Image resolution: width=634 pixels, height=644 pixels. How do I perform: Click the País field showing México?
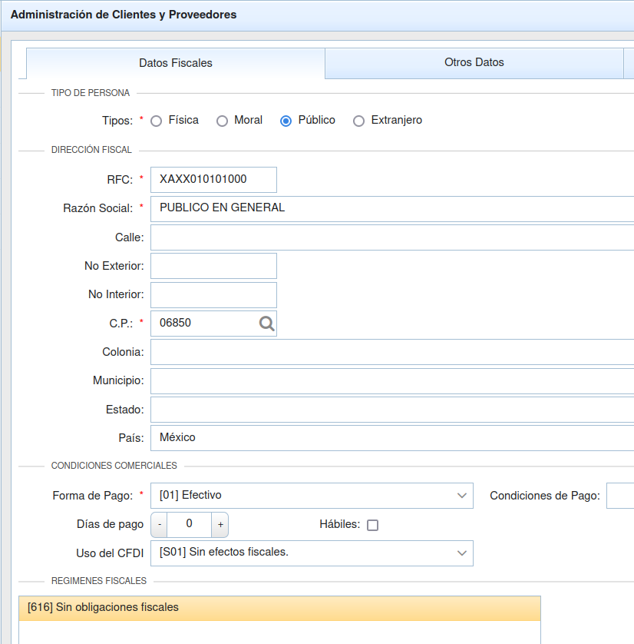click(x=392, y=438)
